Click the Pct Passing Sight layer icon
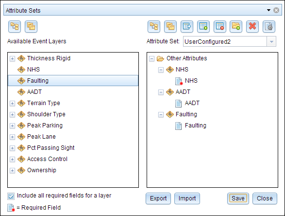The image size is (285, 216). pos(21,148)
